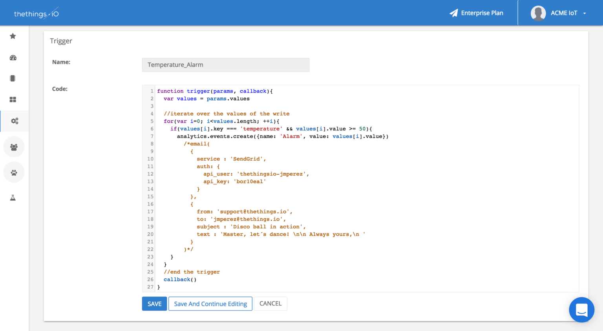Click the 'function trigger(params, callback){' line

(215, 91)
